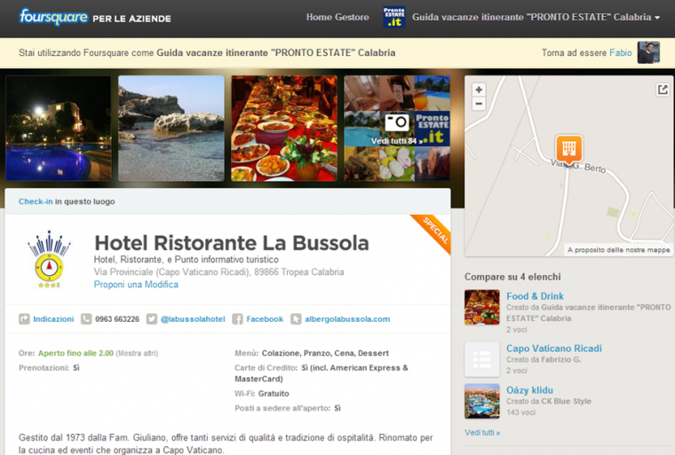The image size is (675, 455).
Task: Open the Pronto Estate .it account icon
Action: [x=393, y=17]
